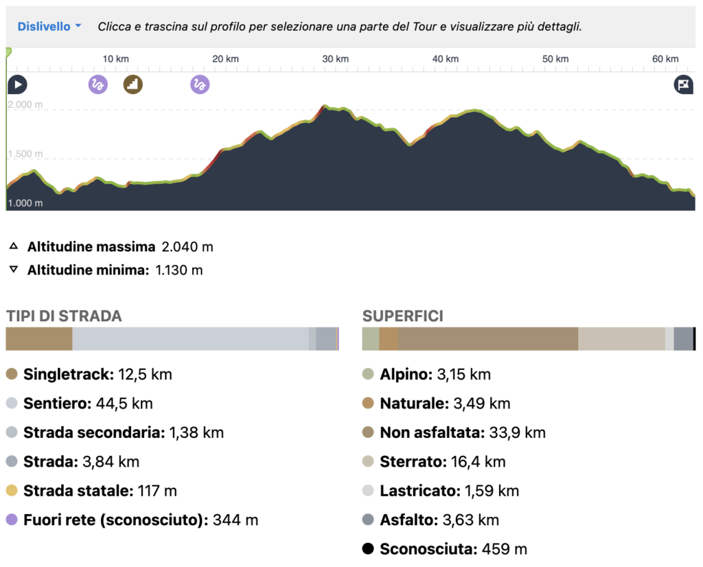Click 'Altitudine minima: 1.130 m' text
This screenshot has width=703, height=567.
[x=115, y=270]
